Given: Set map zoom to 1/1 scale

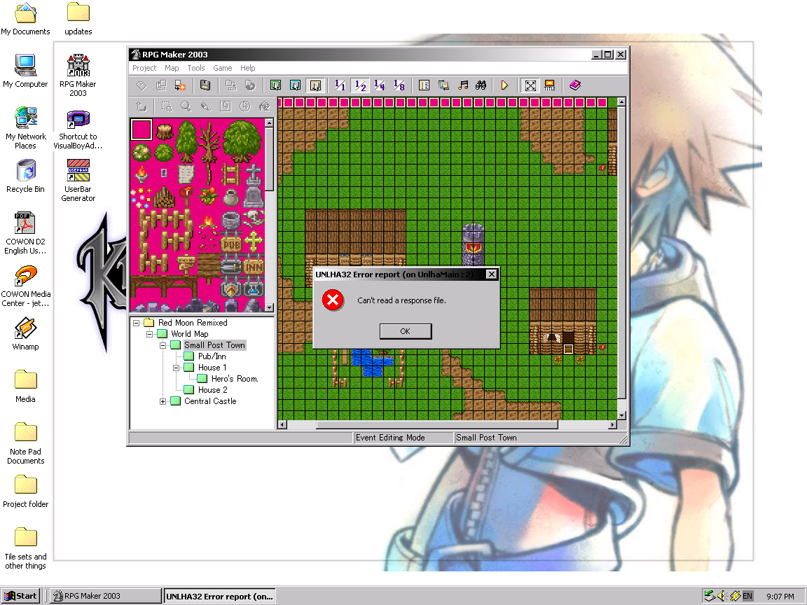Looking at the screenshot, I should [x=340, y=85].
